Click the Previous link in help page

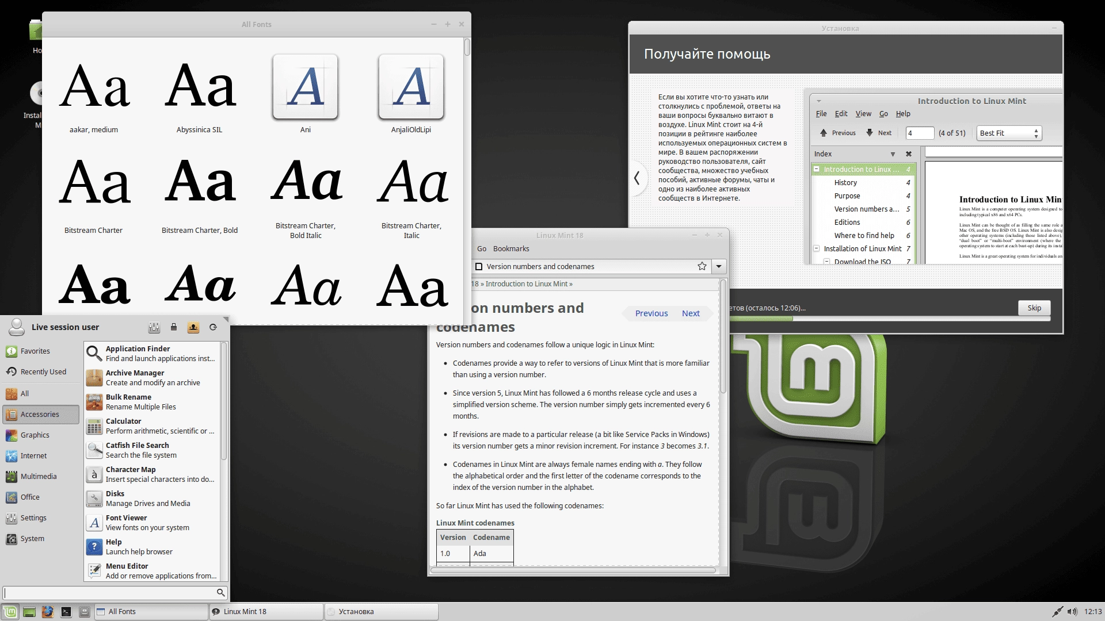coord(651,313)
